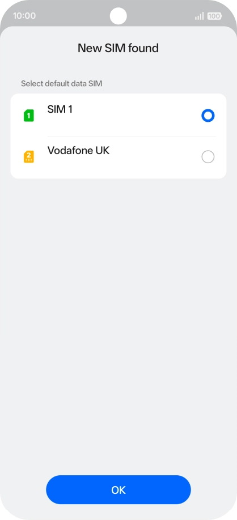Choose the Vodafone UK label text
The image size is (237, 520).
[78, 151]
